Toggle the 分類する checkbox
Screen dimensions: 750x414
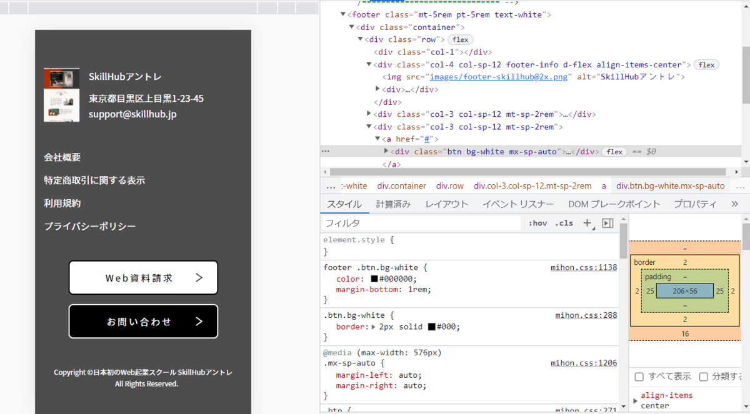[x=703, y=377]
